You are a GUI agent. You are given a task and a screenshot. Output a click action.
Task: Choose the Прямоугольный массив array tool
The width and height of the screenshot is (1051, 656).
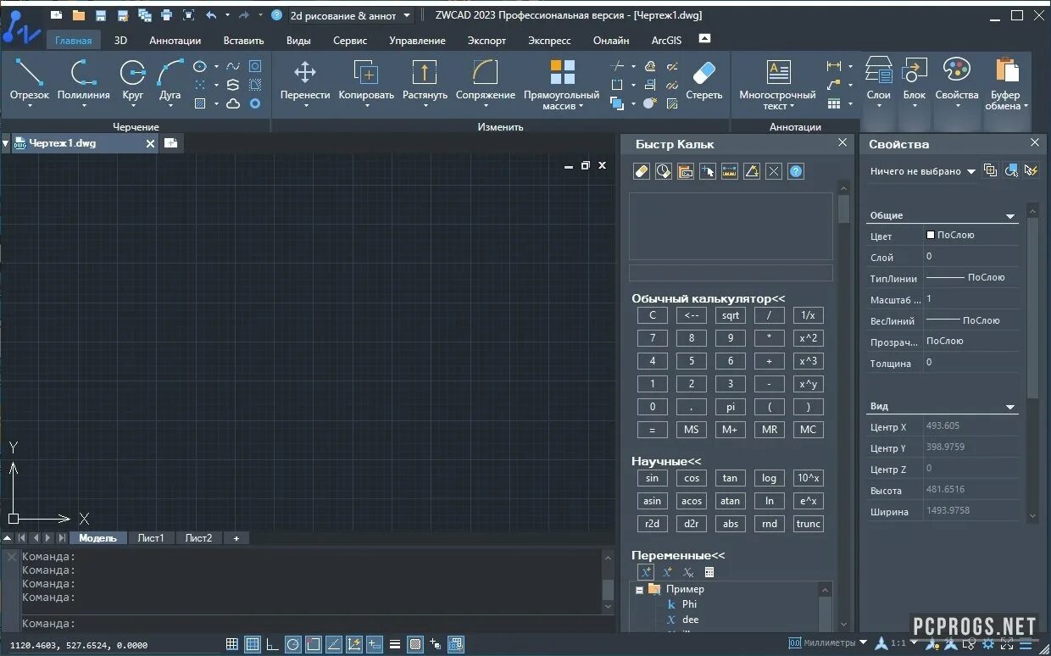561,84
